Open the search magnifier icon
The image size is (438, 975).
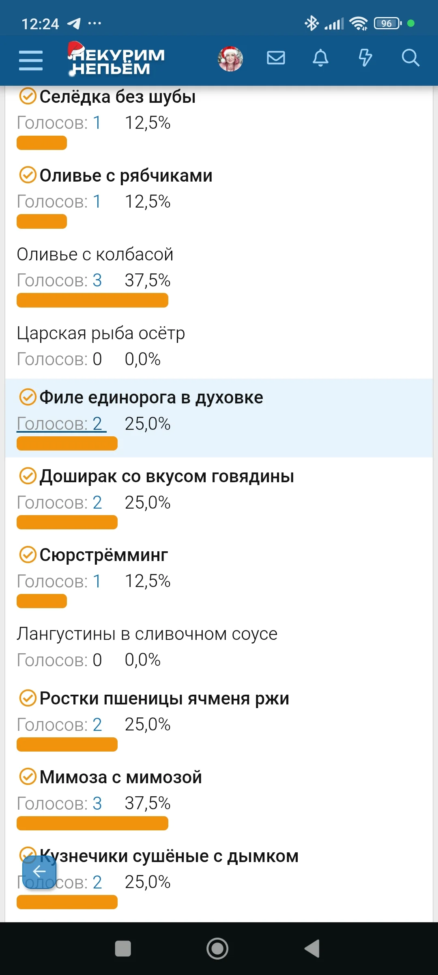(410, 58)
